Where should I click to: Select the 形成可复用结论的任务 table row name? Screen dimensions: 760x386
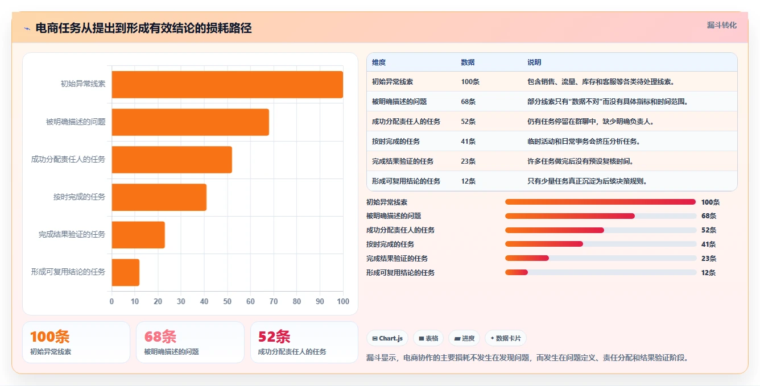pyautogui.click(x=406, y=181)
